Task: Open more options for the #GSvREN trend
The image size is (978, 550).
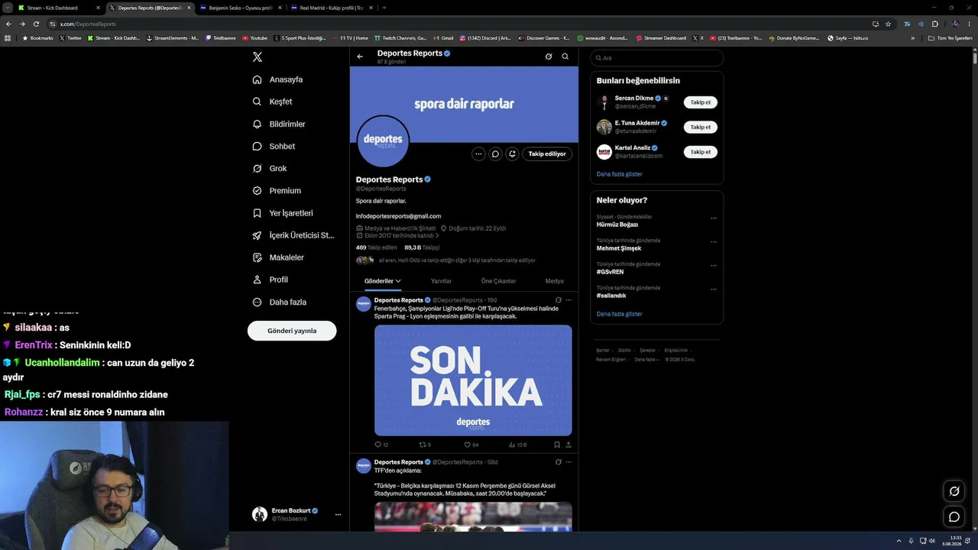Action: click(x=714, y=266)
